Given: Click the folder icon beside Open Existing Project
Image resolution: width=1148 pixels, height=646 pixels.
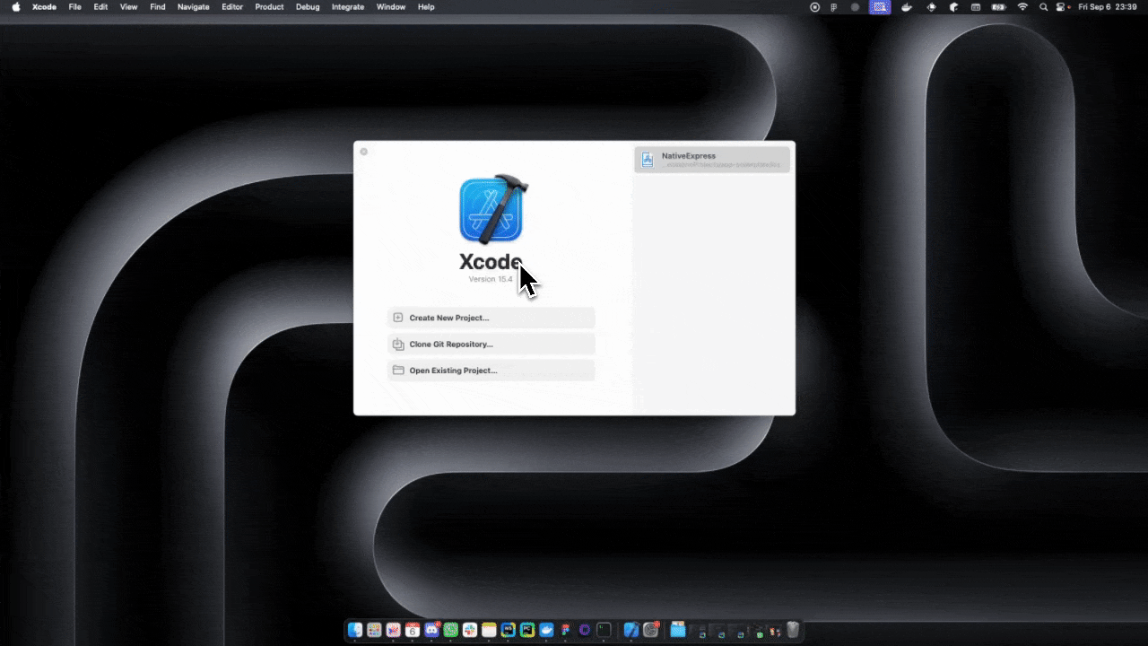Looking at the screenshot, I should pos(398,371).
